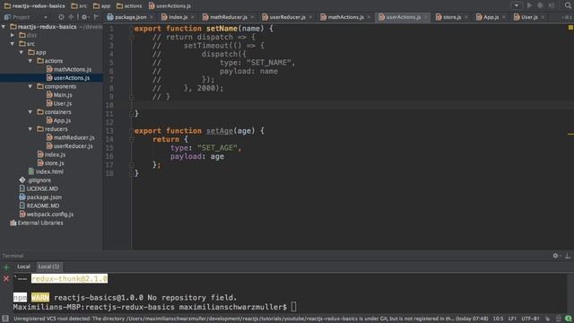Close the userActions.js editor tab
The width and height of the screenshot is (574, 323).
coord(425,17)
